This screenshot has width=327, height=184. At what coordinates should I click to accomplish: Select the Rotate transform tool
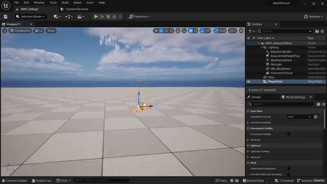[x=166, y=31]
